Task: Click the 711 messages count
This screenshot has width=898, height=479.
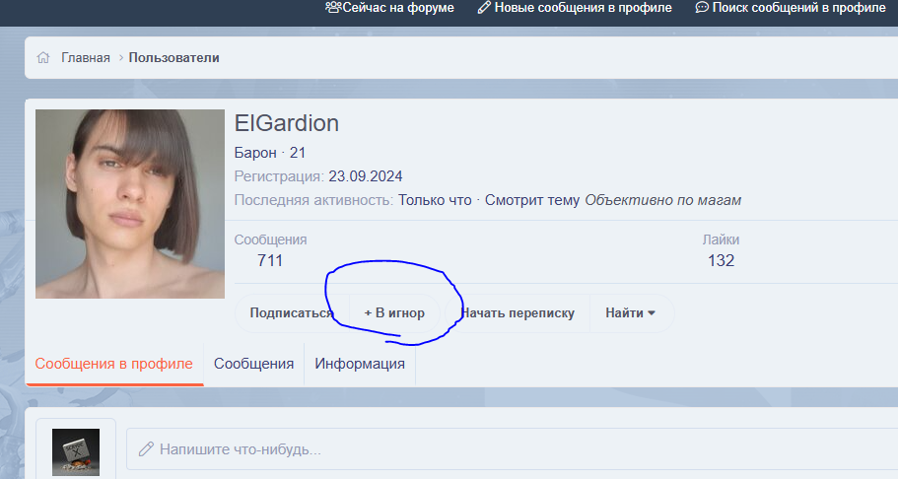Action: point(270,260)
